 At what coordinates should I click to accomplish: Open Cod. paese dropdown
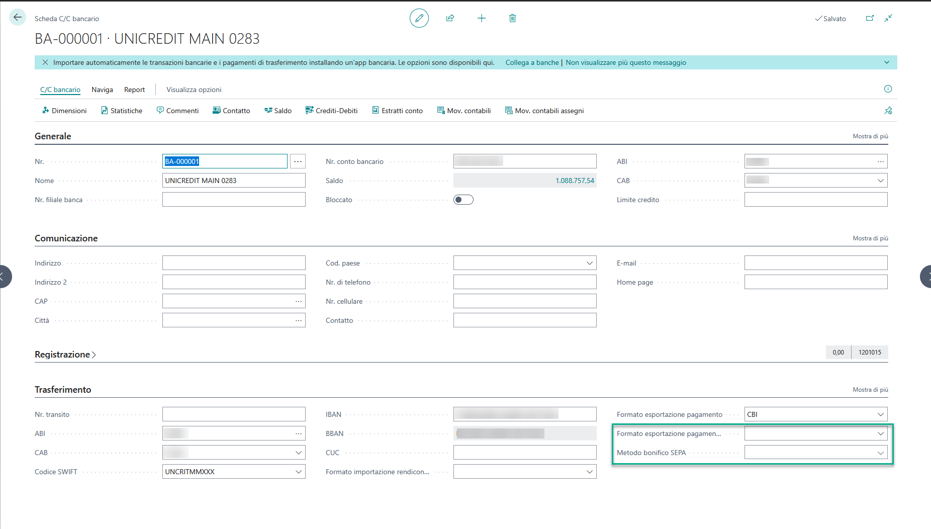589,263
